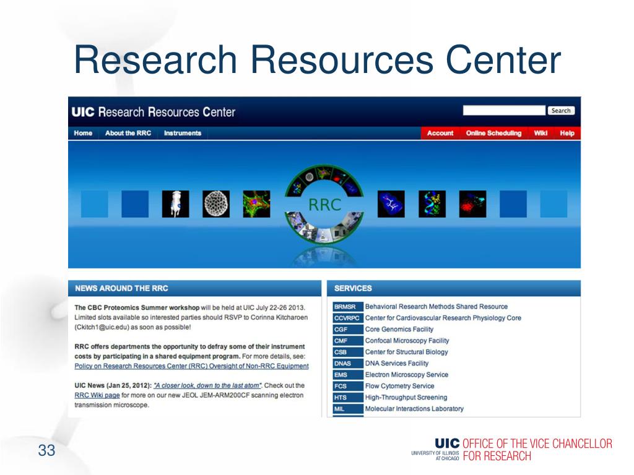Select the blue nucleus image thumbnail

point(391,204)
